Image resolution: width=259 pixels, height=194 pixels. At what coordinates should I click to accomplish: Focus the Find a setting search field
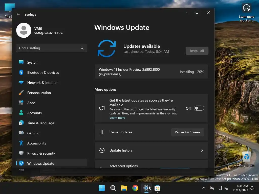(52, 48)
